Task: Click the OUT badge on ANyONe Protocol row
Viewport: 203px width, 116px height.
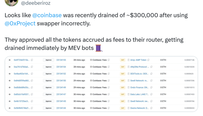Action: (x=122, y=67)
